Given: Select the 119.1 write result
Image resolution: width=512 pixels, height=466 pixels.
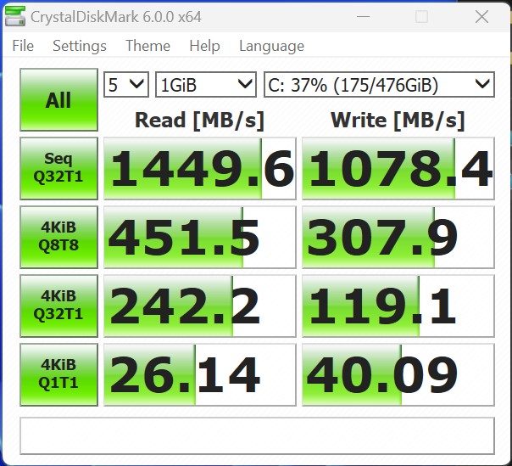Looking at the screenshot, I should pos(398,306).
